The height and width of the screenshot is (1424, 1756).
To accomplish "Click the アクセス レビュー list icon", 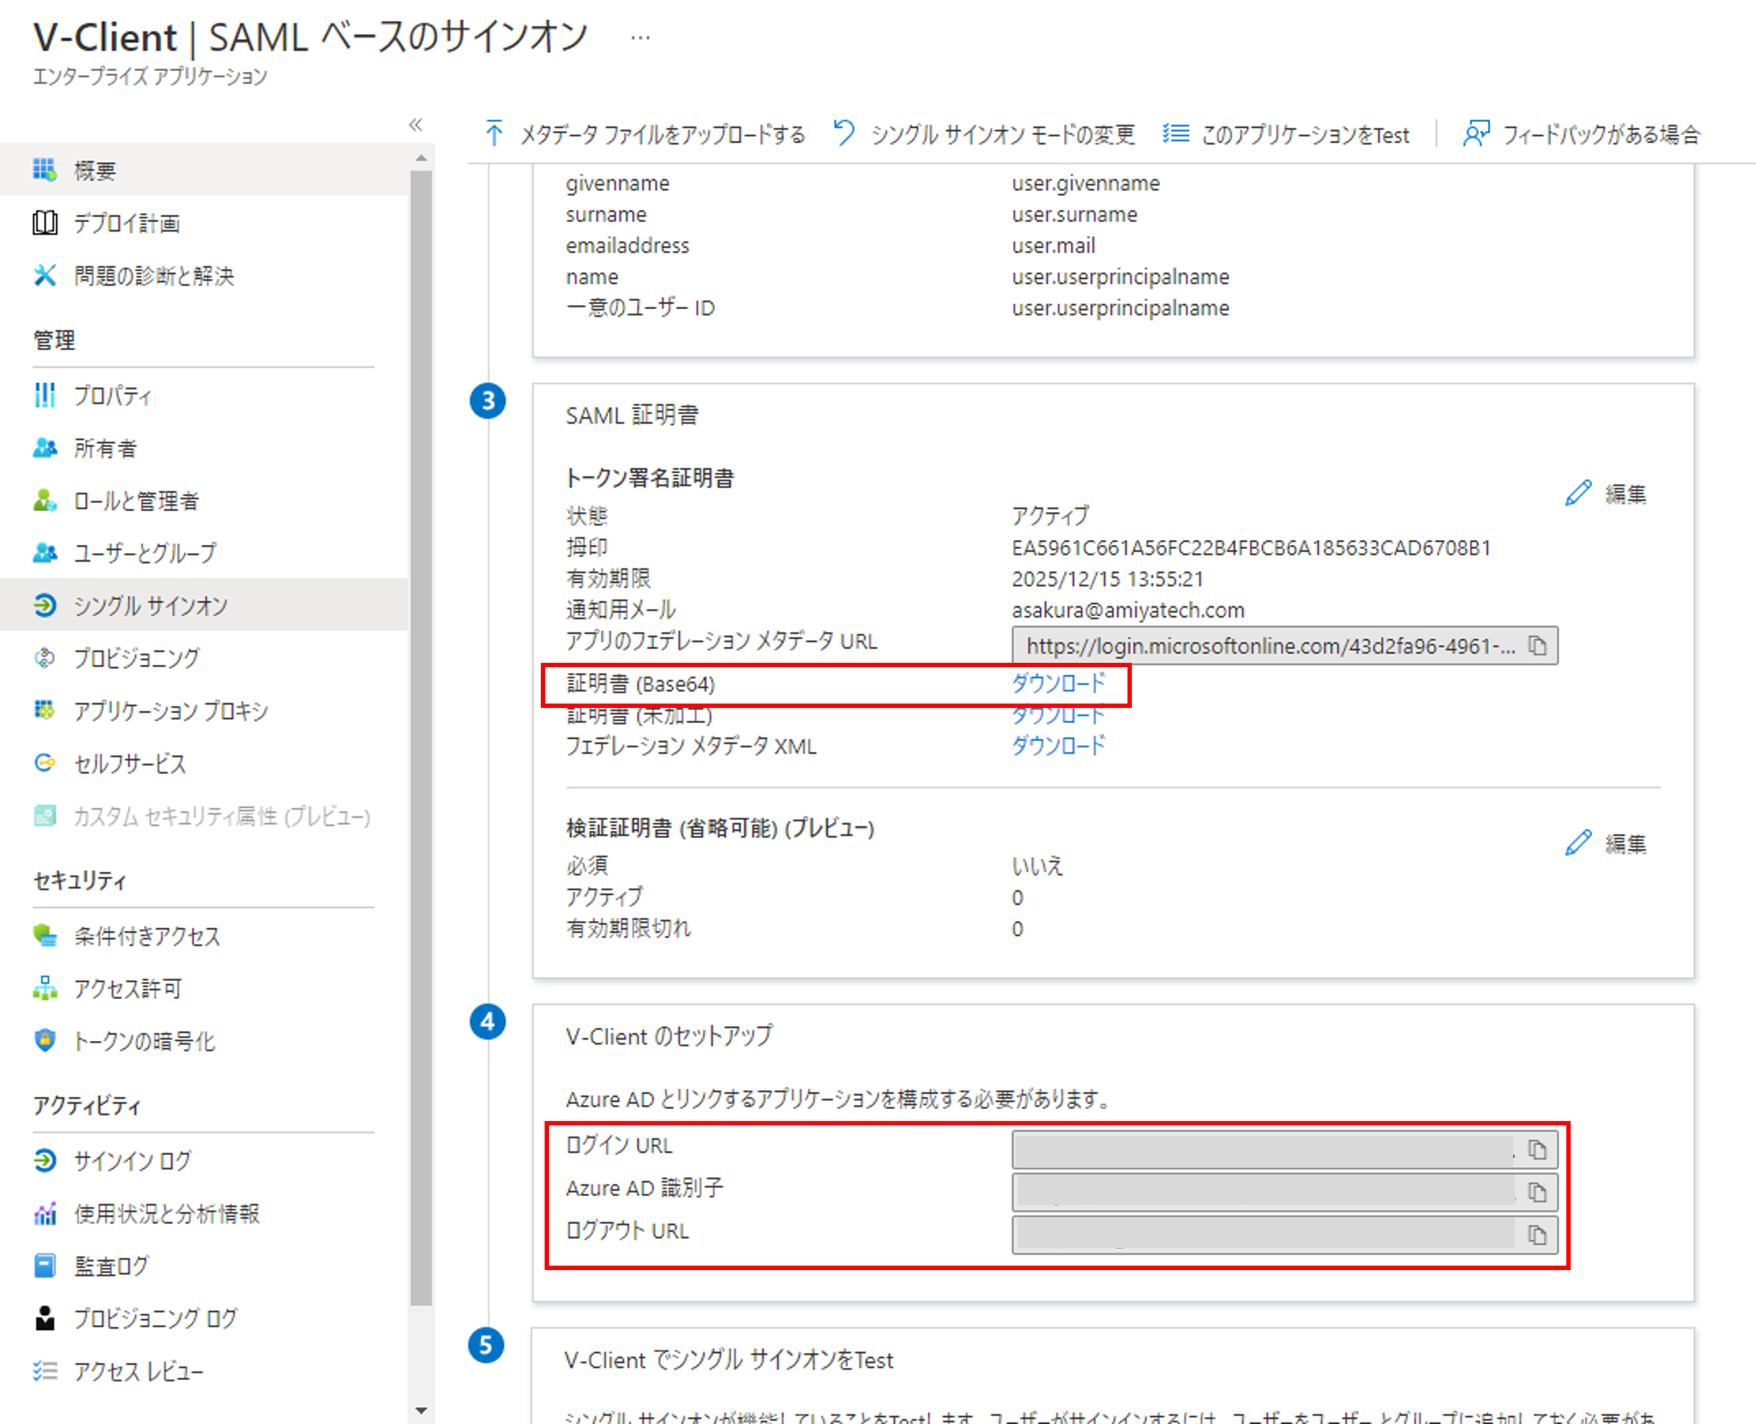I will coord(44,1370).
